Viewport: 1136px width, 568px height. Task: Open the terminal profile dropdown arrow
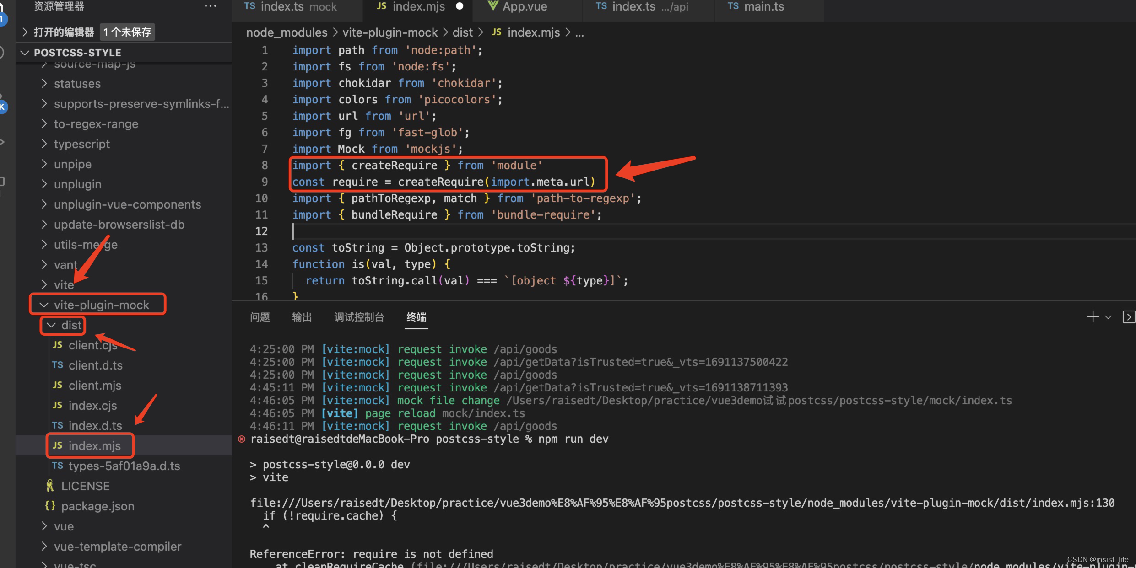pos(1108,316)
